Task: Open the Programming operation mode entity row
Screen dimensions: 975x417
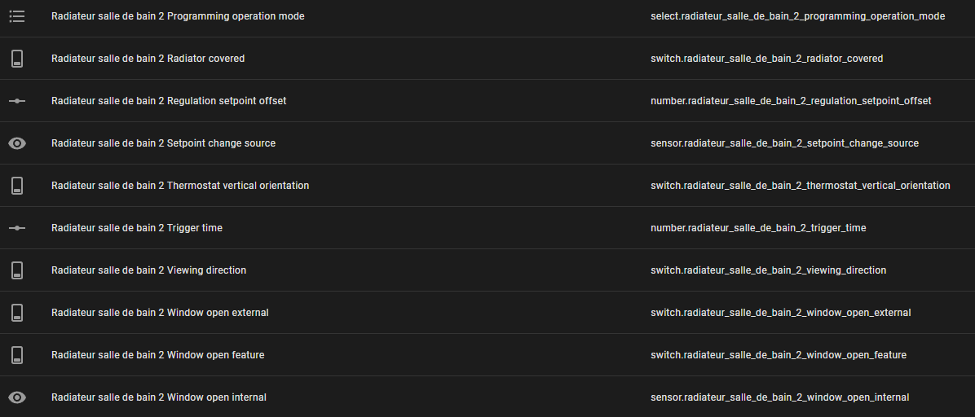Action: (x=178, y=16)
